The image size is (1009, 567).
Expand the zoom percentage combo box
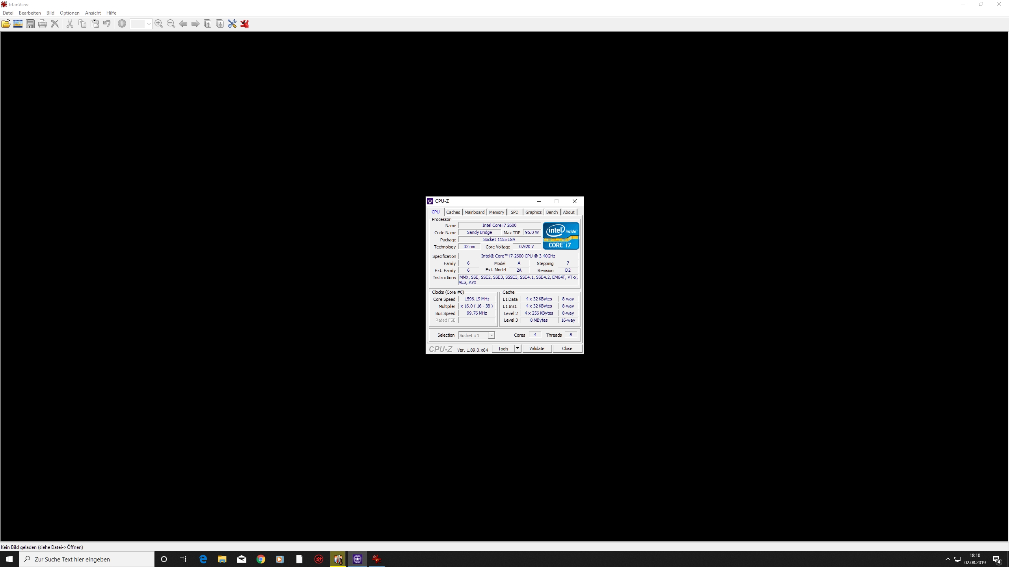149,24
